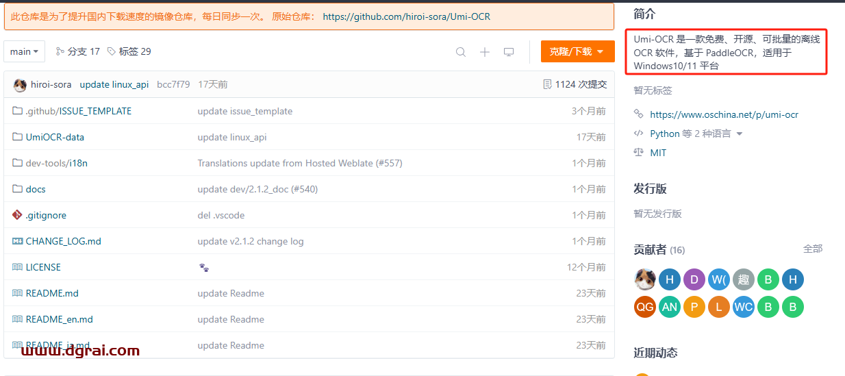Image resolution: width=845 pixels, height=376 pixels.
Task: Click the 12个月前 timestamp on LICENSE row
Action: (x=586, y=267)
